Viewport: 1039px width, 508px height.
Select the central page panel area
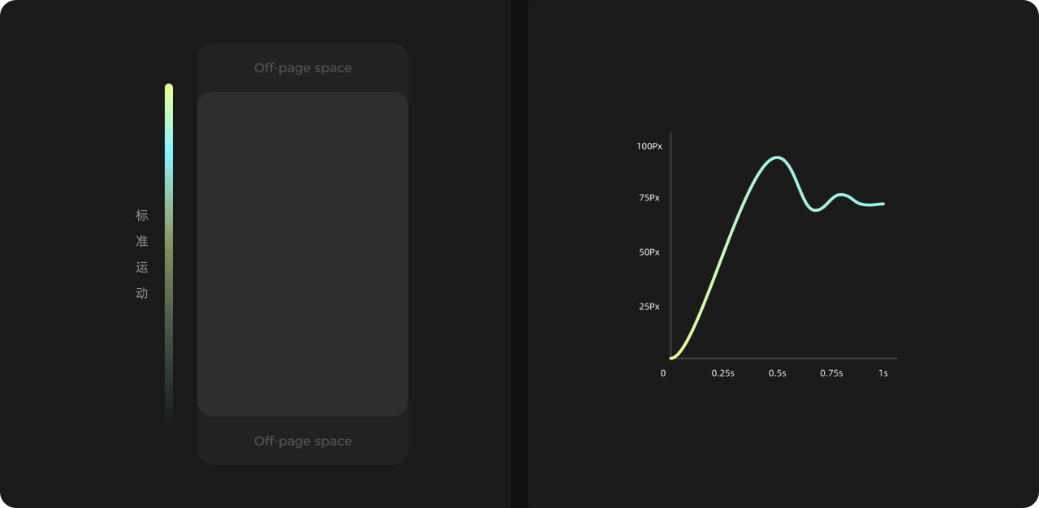pos(302,254)
